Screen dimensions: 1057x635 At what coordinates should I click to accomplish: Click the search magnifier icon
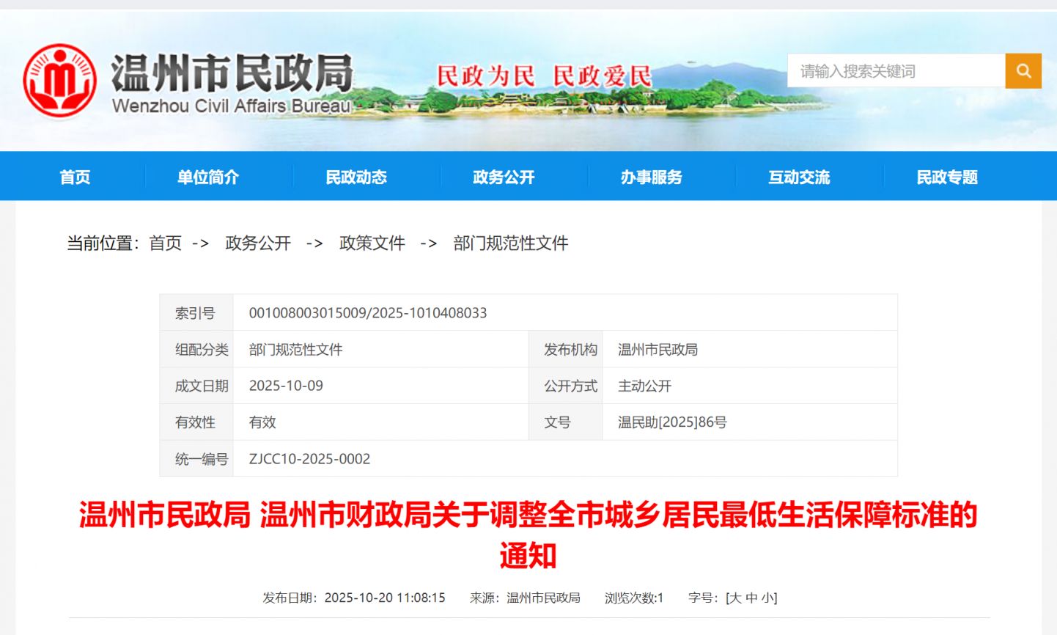1023,71
